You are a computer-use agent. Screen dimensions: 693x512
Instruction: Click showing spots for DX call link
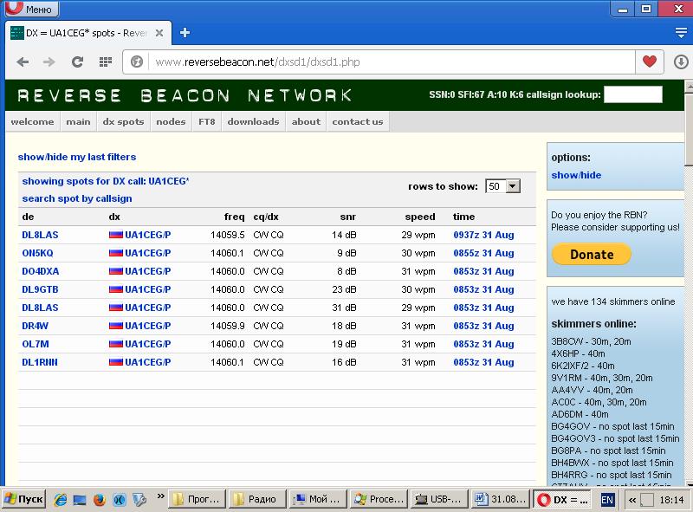coord(105,181)
